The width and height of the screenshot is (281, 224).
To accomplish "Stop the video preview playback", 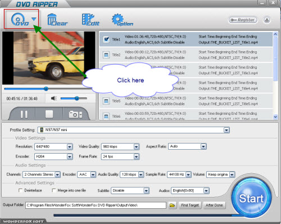I will click(x=49, y=114).
